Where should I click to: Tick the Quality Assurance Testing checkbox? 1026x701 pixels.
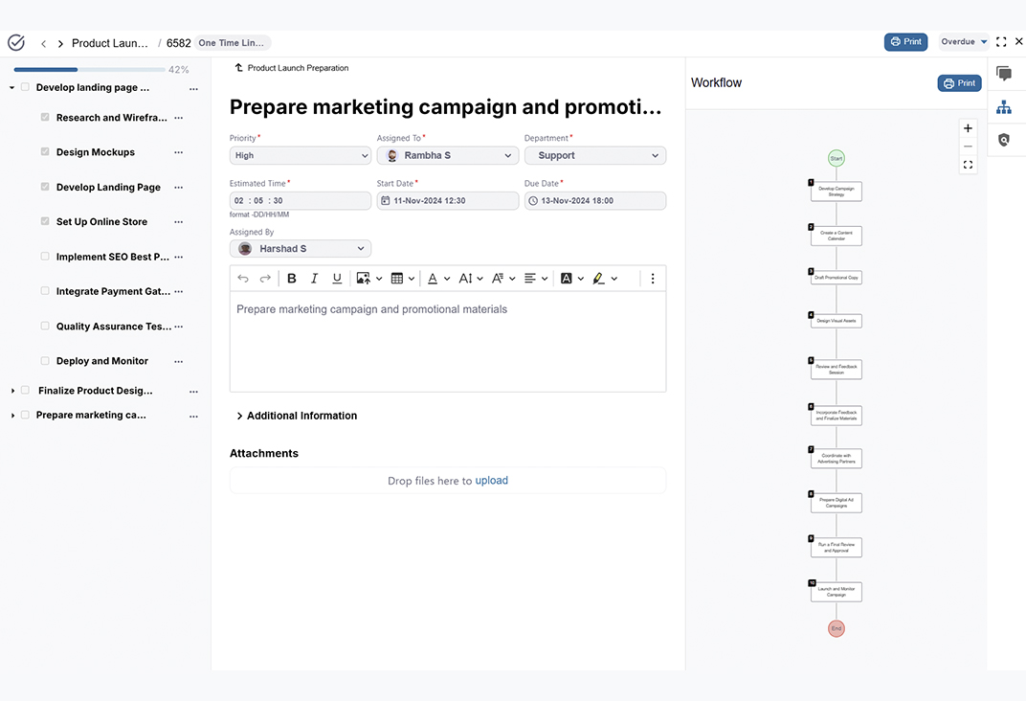45,326
